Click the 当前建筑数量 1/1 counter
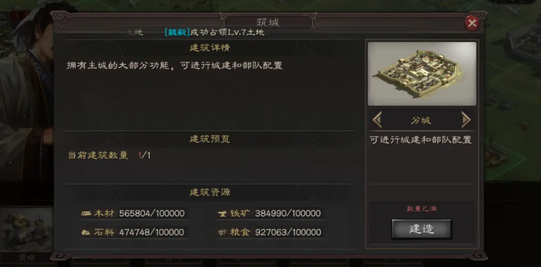 coord(109,155)
